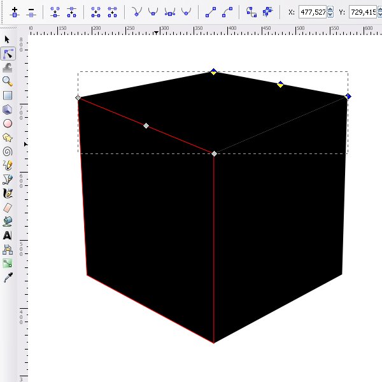Screen dimensions: 382x382
Task: Select grey node on red diagonal edge
Action: click(146, 125)
